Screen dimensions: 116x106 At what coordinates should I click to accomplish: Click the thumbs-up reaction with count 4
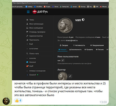coord(18,101)
